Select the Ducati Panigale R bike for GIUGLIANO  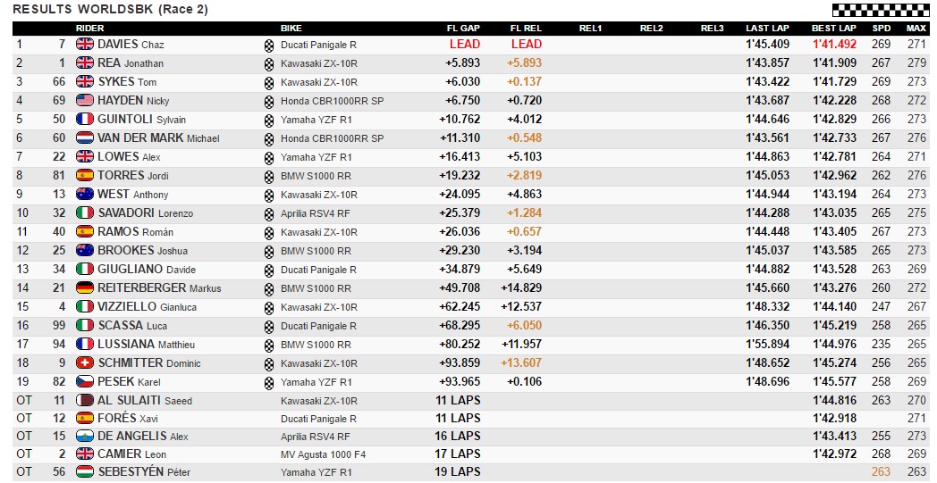tap(318, 270)
